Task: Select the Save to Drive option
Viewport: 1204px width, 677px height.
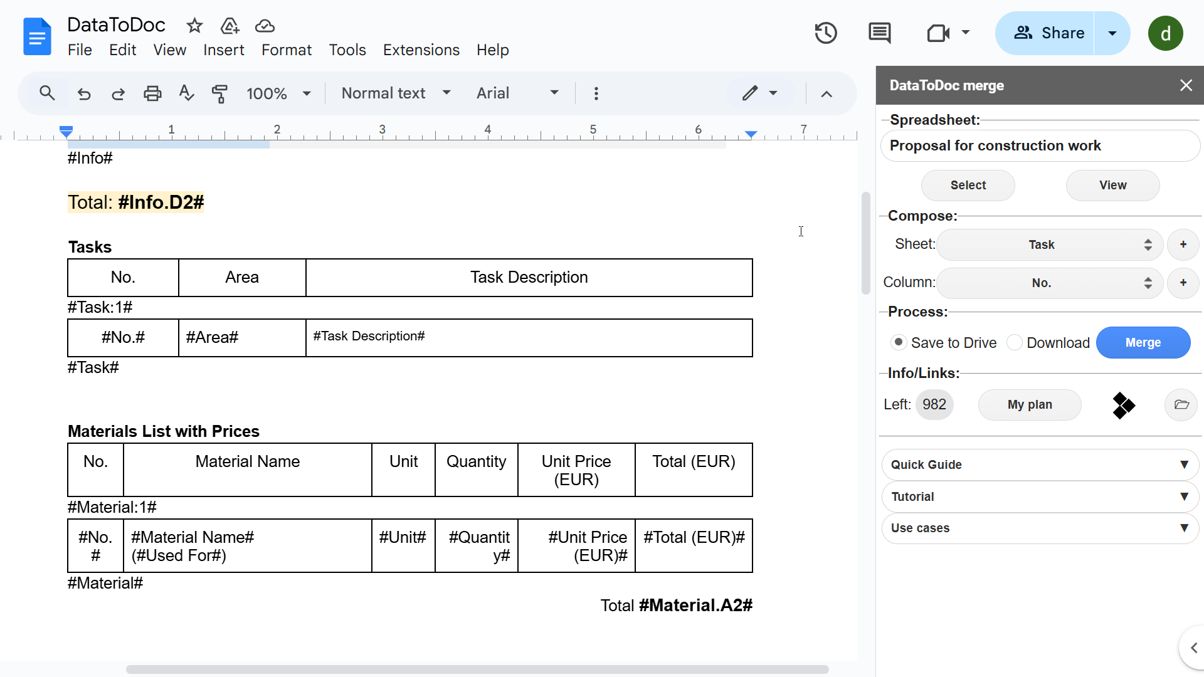Action: tap(899, 342)
